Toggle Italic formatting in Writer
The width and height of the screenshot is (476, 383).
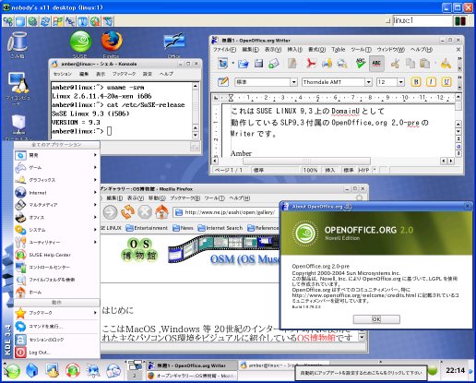(x=431, y=82)
